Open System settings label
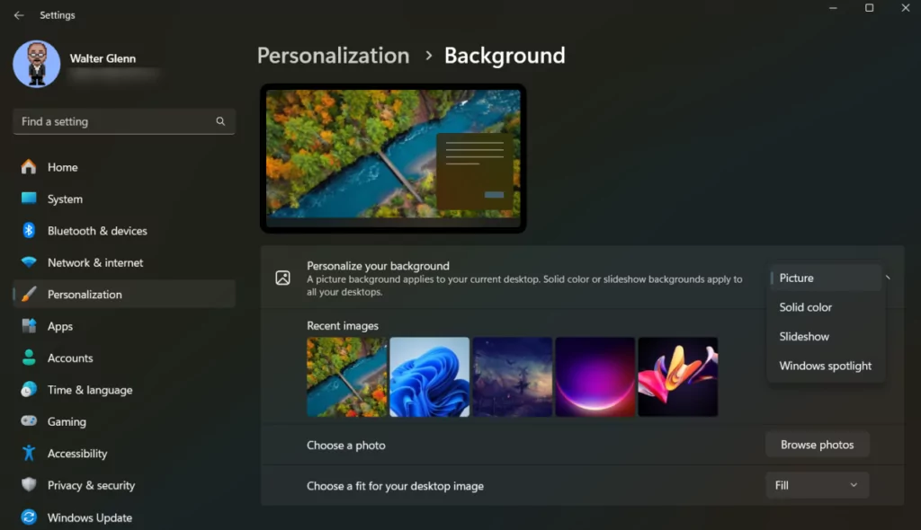This screenshot has width=921, height=530. 65,199
